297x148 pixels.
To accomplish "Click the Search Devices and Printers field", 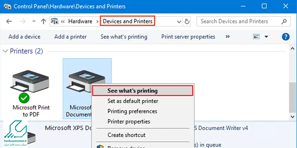I will (x=244, y=21).
